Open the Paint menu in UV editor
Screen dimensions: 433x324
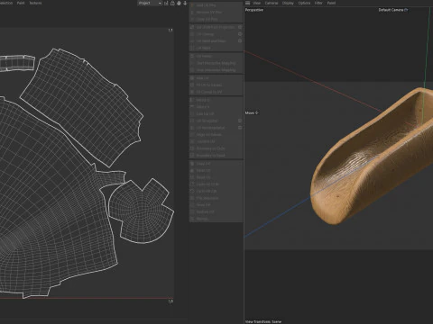coord(21,3)
